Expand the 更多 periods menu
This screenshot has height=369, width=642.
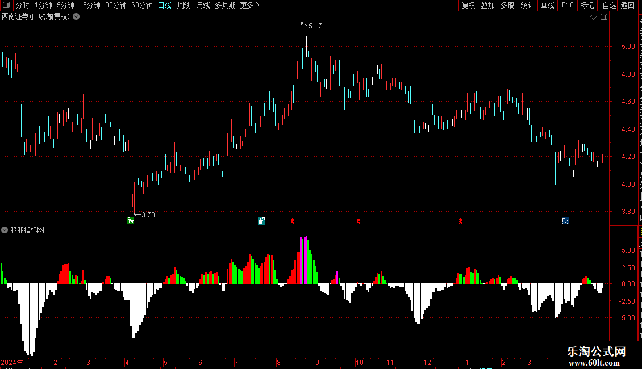250,5
